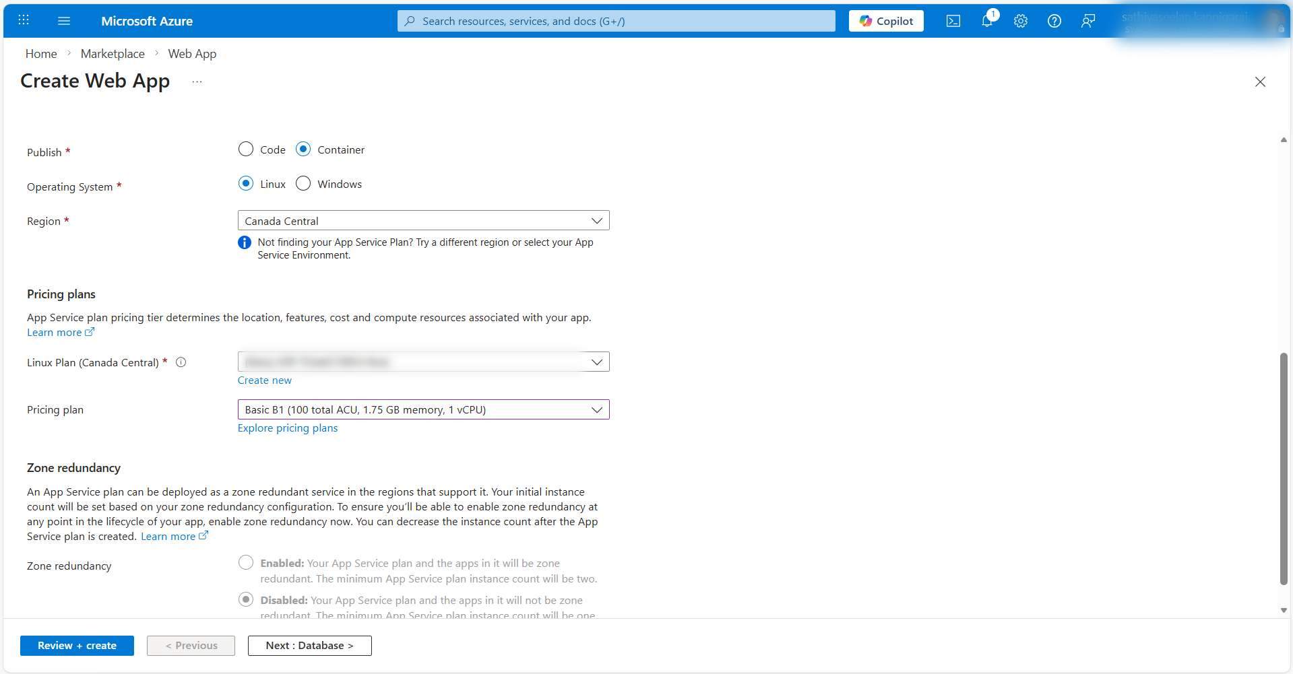
Task: Close the Create Web App blade
Action: pyautogui.click(x=1260, y=81)
